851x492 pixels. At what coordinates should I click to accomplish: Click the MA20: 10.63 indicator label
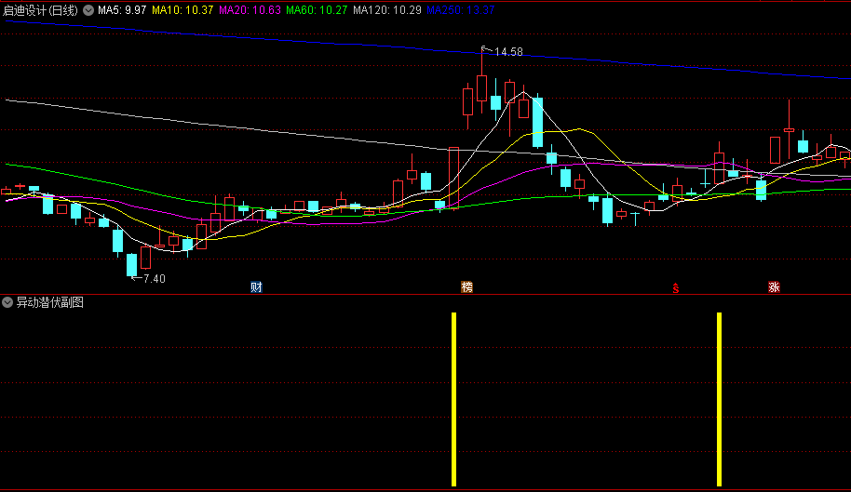[x=250, y=10]
